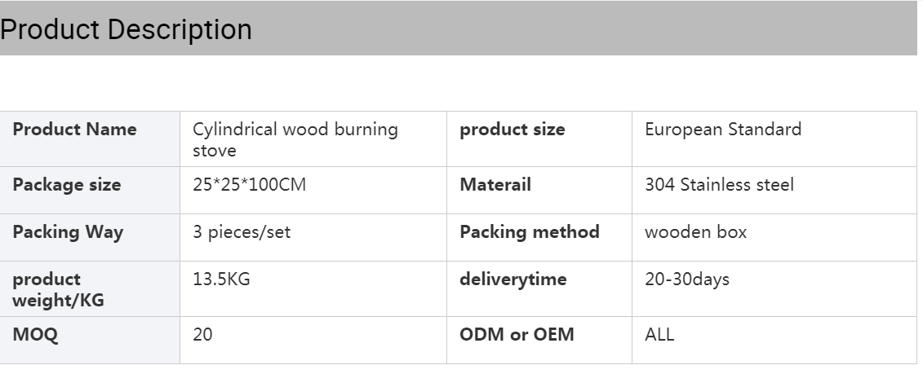Select the MOQ label cell
923x374 pixels.
coord(90,340)
